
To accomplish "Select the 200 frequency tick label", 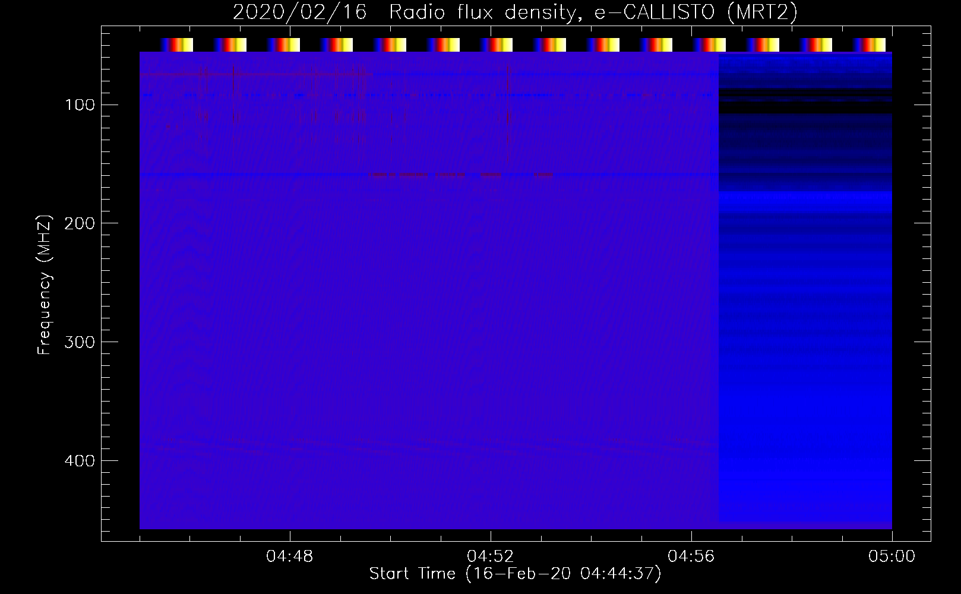I will [80, 223].
